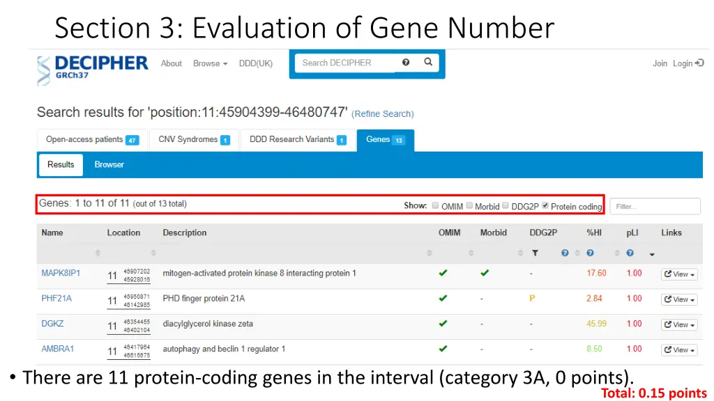Image resolution: width=714 pixels, height=401 pixels.
Task: Click the pLI column help icon
Action: click(x=630, y=253)
